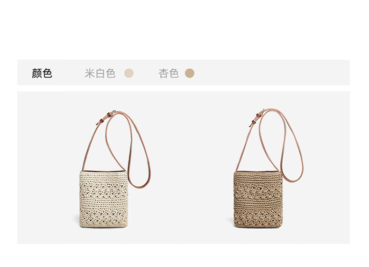369x267 pixels.
Task: Click the beige bag's top woven rim
Action: [104, 177]
